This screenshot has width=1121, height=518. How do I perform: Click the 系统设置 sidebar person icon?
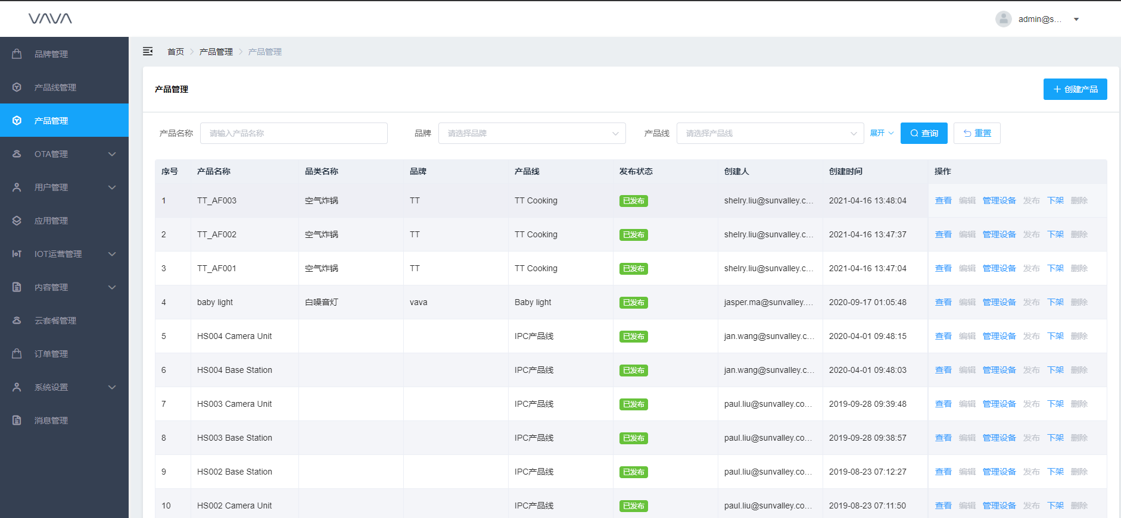pos(17,387)
